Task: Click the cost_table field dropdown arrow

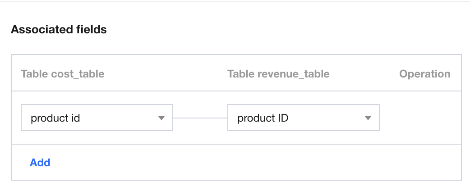Action: click(161, 118)
